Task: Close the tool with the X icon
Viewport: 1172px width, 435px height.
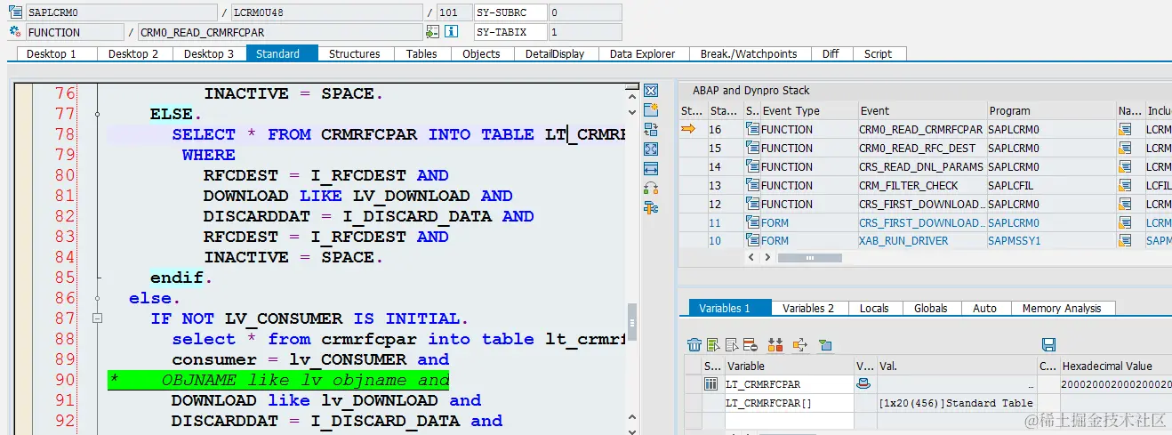Action: [651, 91]
